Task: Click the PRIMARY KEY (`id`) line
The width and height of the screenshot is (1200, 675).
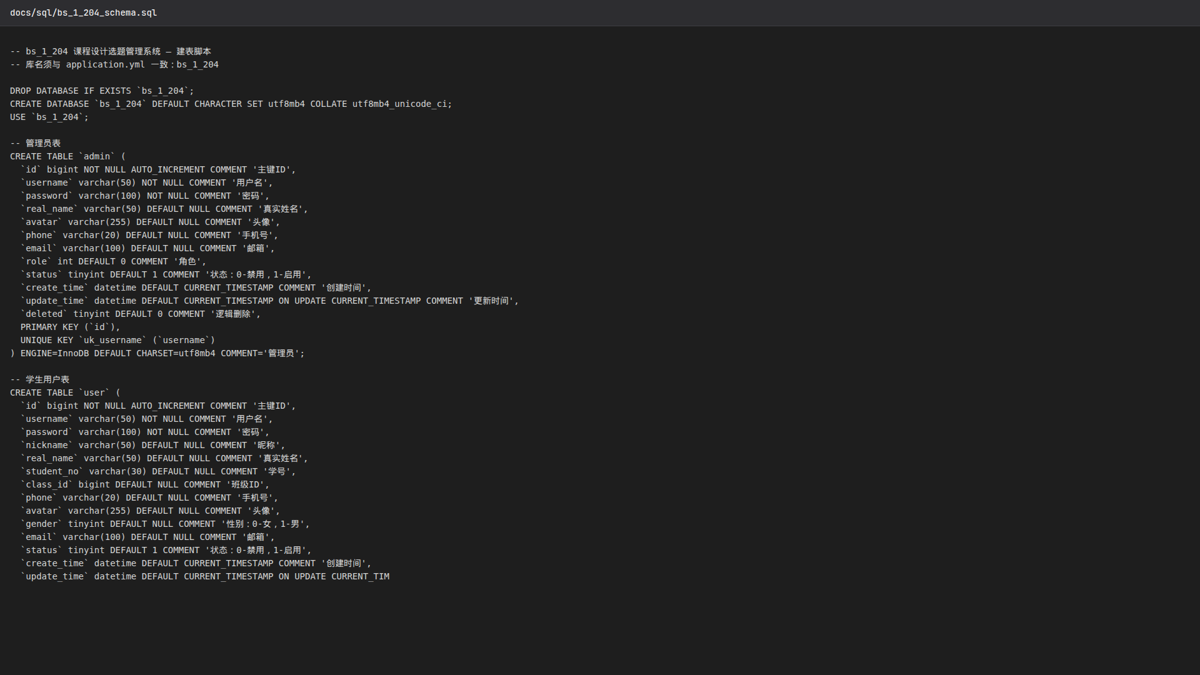Action: pos(70,327)
